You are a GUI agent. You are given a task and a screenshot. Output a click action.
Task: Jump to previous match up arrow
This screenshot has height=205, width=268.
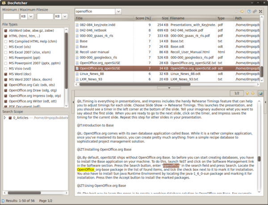tap(247, 93)
